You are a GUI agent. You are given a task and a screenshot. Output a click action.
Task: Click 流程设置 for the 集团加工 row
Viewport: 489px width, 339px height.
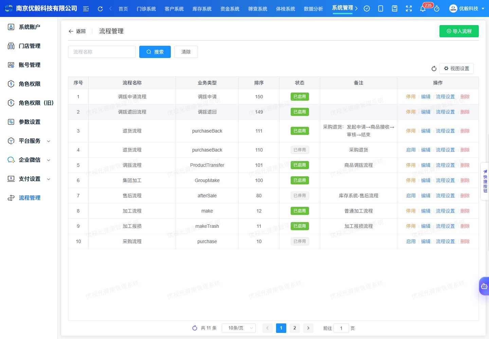[445, 180]
